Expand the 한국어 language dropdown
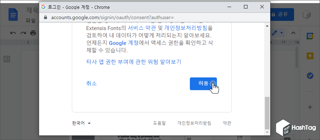Image resolution: width=320 pixels, height=140 pixels. point(81,123)
